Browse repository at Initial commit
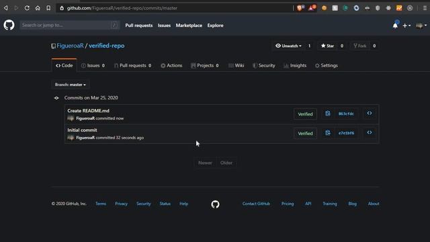430x242 pixels. tap(370, 132)
